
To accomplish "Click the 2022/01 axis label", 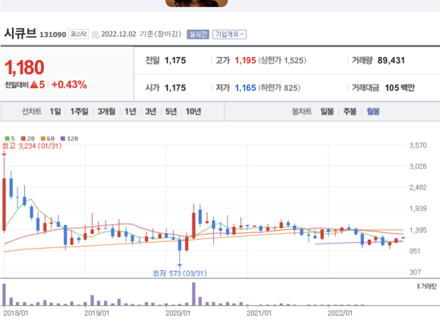I will 340,313.
